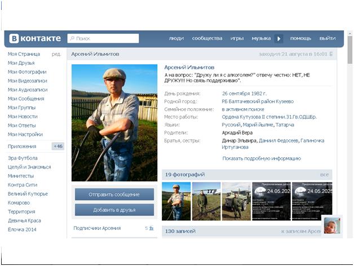Open Мои Ответы
The width and height of the screenshot is (354, 266).
click(x=21, y=126)
